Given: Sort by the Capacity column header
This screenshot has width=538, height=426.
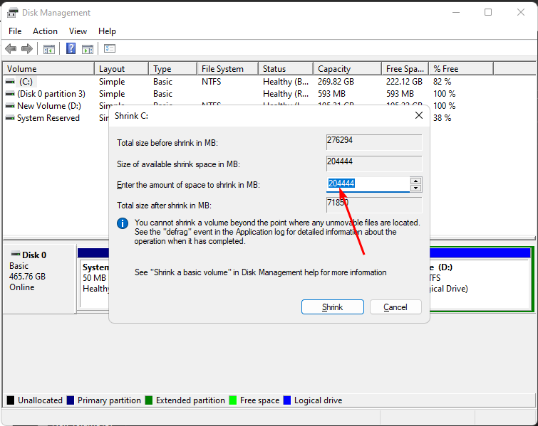Looking at the screenshot, I should (x=347, y=69).
